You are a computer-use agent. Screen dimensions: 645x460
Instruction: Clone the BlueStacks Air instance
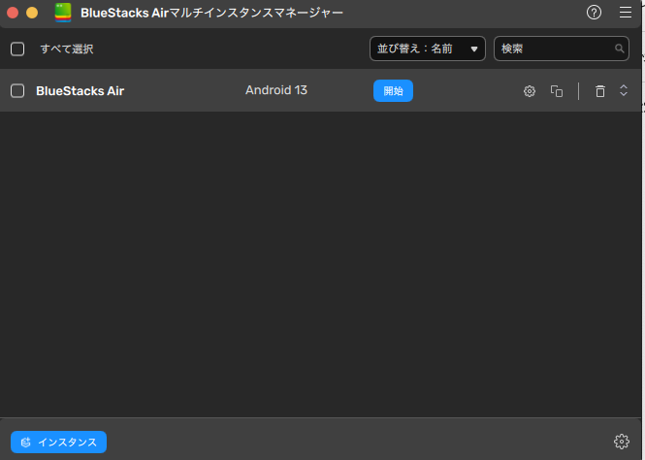(557, 91)
